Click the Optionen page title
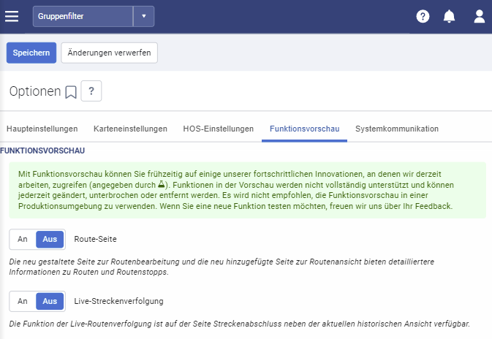 [x=35, y=91]
